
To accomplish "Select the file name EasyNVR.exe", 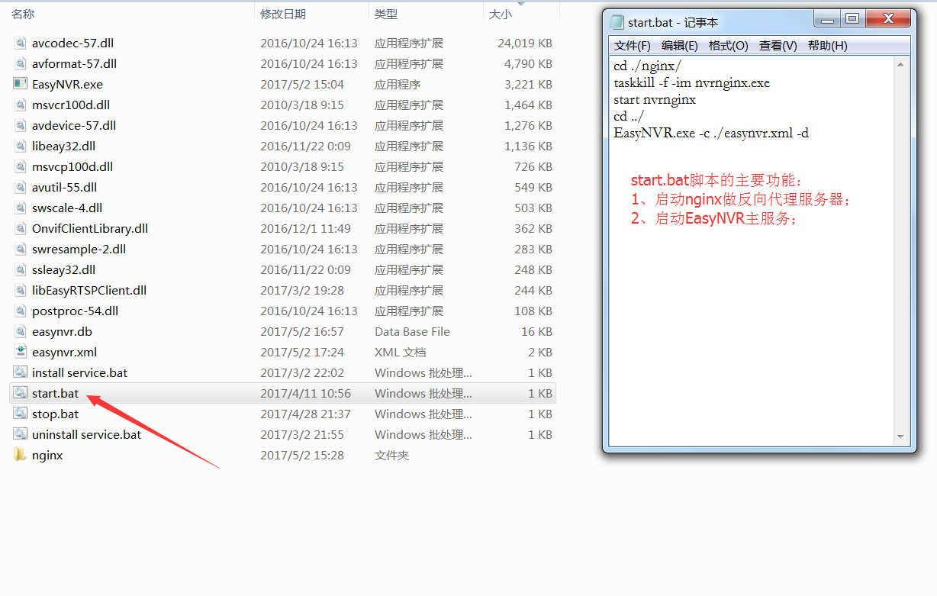I will 67,84.
